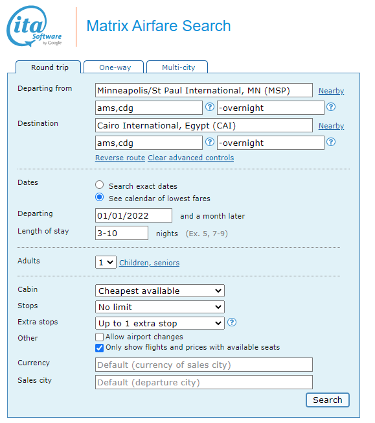The image size is (375, 423).
Task: Open the Stops dropdown
Action: click(160, 307)
